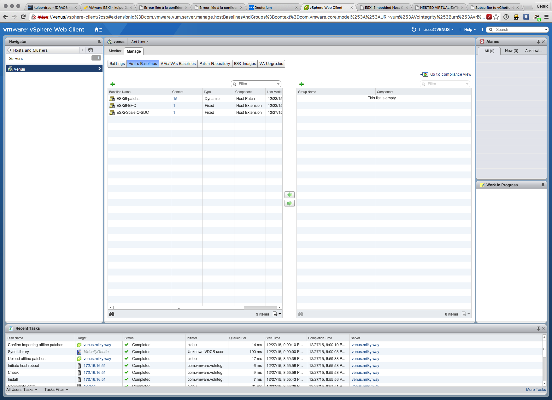Pin the Navigator panel

coord(99,42)
